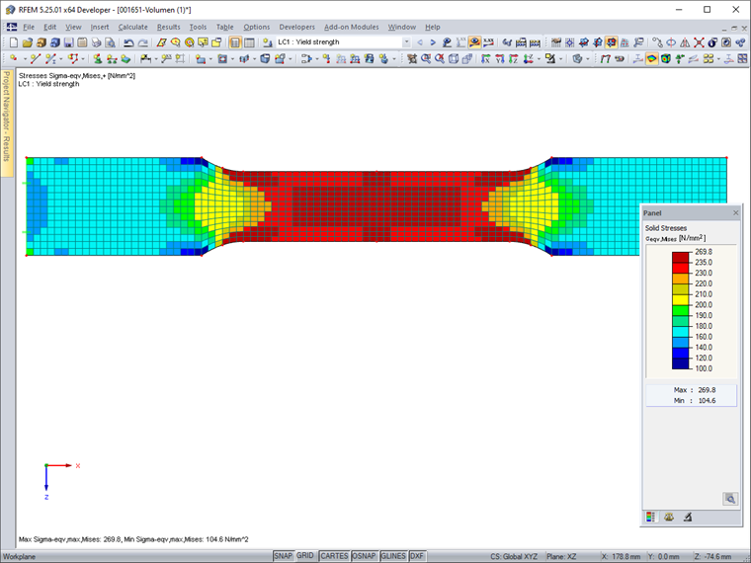
Task: Open a file with the folder icon
Action: (28, 42)
